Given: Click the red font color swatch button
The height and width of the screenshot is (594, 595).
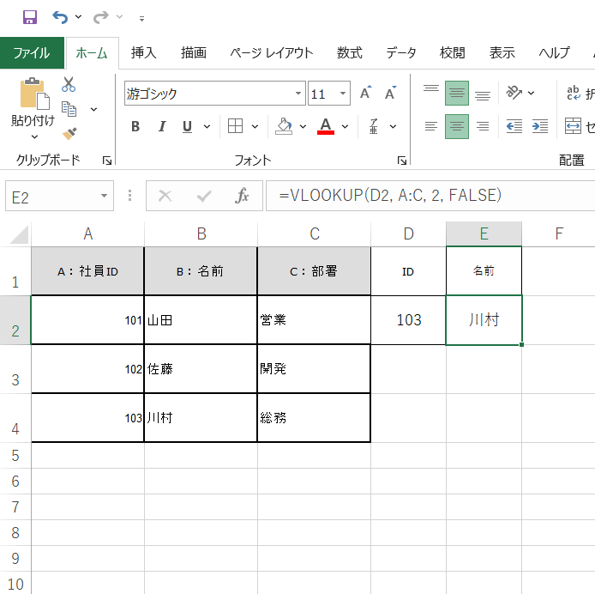Looking at the screenshot, I should pos(325,126).
